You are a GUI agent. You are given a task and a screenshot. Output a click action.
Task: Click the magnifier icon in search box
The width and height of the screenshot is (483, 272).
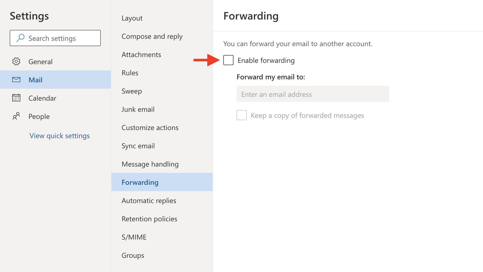pos(20,38)
